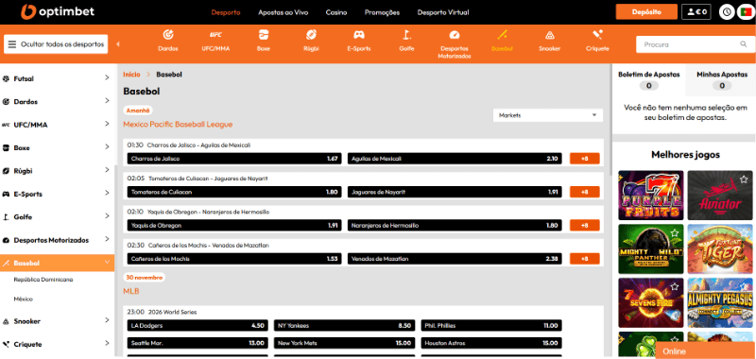
Task: Open Golfe icon in sports bar
Action: coord(406,35)
